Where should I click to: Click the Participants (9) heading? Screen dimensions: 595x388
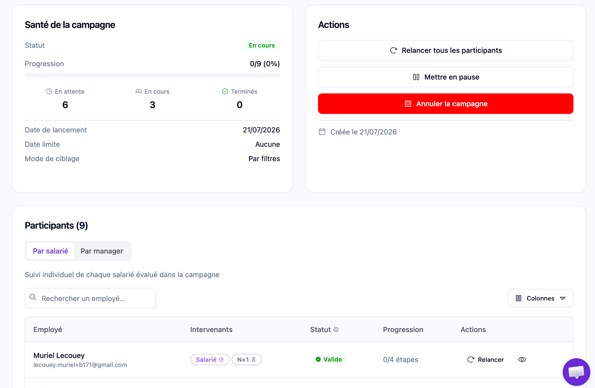point(56,225)
